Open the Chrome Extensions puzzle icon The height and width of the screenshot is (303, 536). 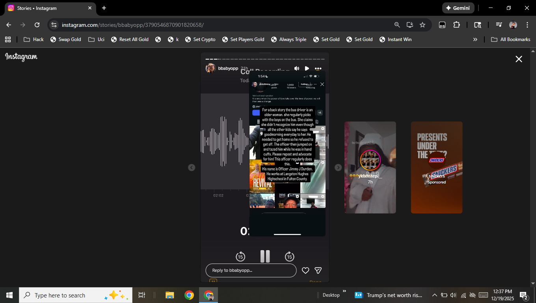click(456, 25)
